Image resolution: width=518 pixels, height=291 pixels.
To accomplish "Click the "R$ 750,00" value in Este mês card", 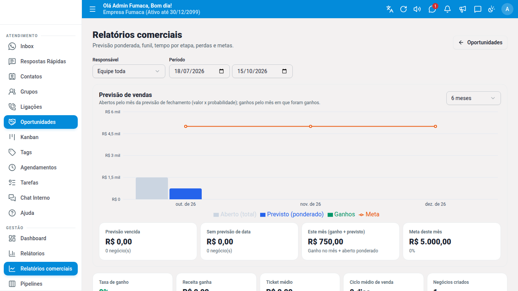I will coord(325,242).
